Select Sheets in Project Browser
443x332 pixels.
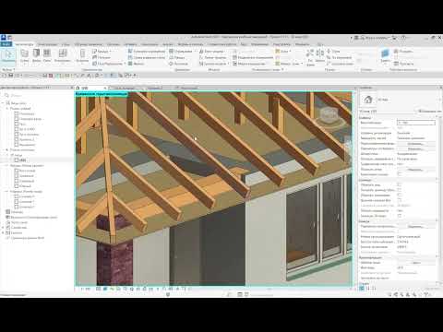click(20, 222)
